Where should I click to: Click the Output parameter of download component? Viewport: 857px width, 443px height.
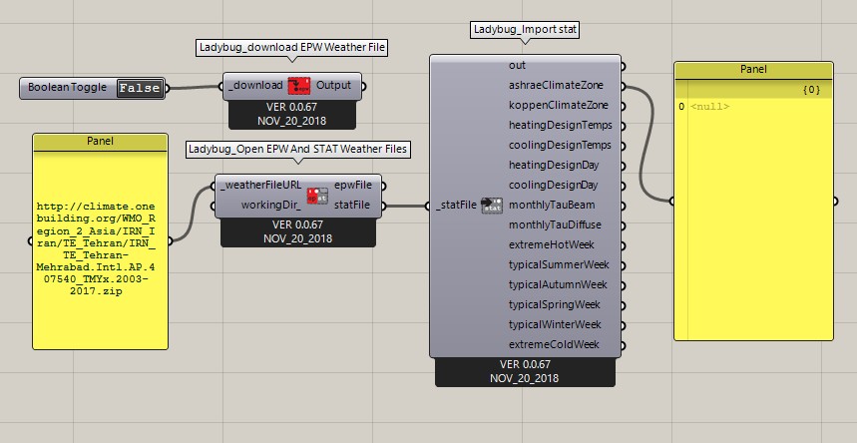(x=334, y=86)
